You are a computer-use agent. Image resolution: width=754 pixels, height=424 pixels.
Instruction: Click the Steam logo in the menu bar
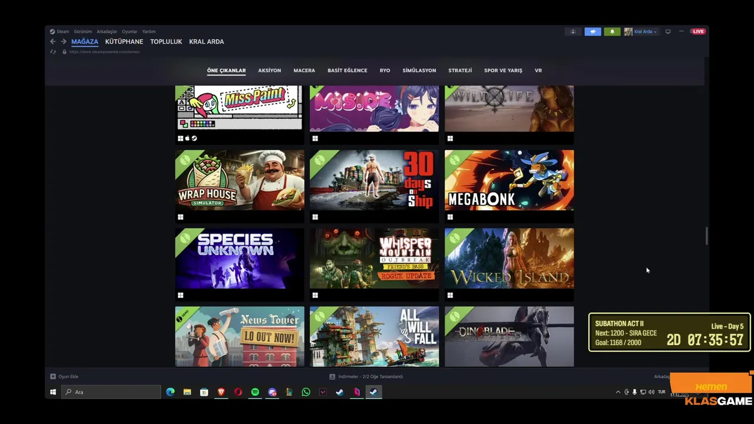tap(52, 32)
